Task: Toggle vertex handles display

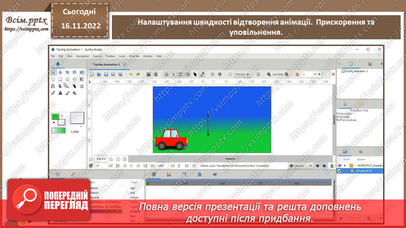Action: pyautogui.click(x=174, y=74)
